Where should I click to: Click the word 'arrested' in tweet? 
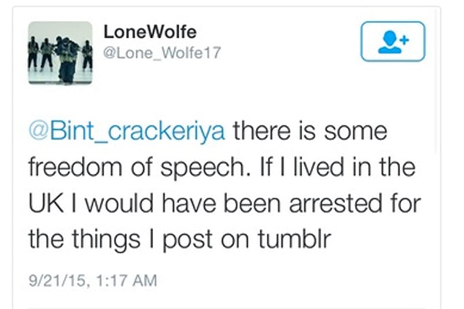click(x=336, y=203)
